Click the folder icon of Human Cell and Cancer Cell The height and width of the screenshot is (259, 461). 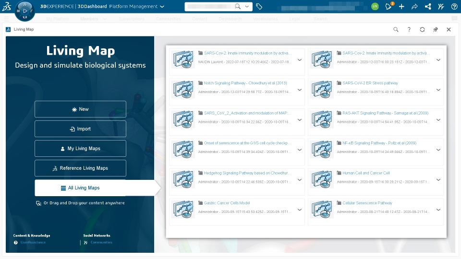[339, 173]
